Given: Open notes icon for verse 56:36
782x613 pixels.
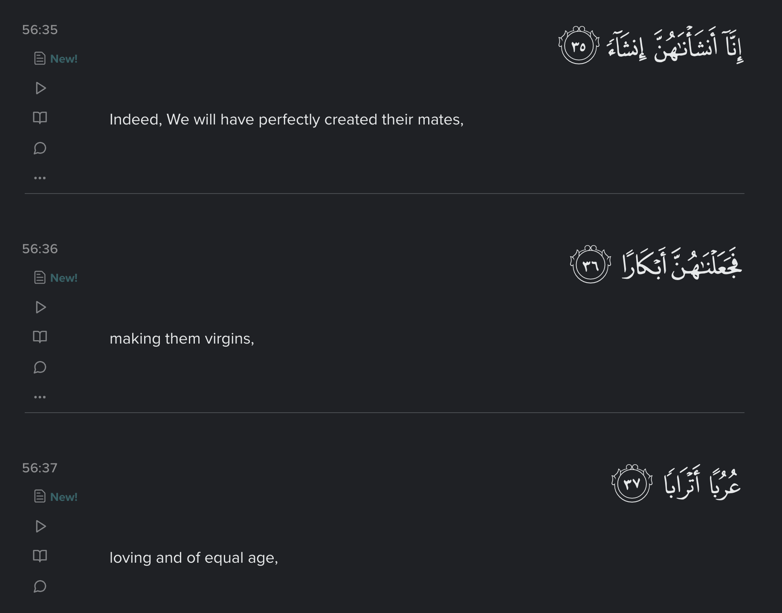Looking at the screenshot, I should 40,278.
